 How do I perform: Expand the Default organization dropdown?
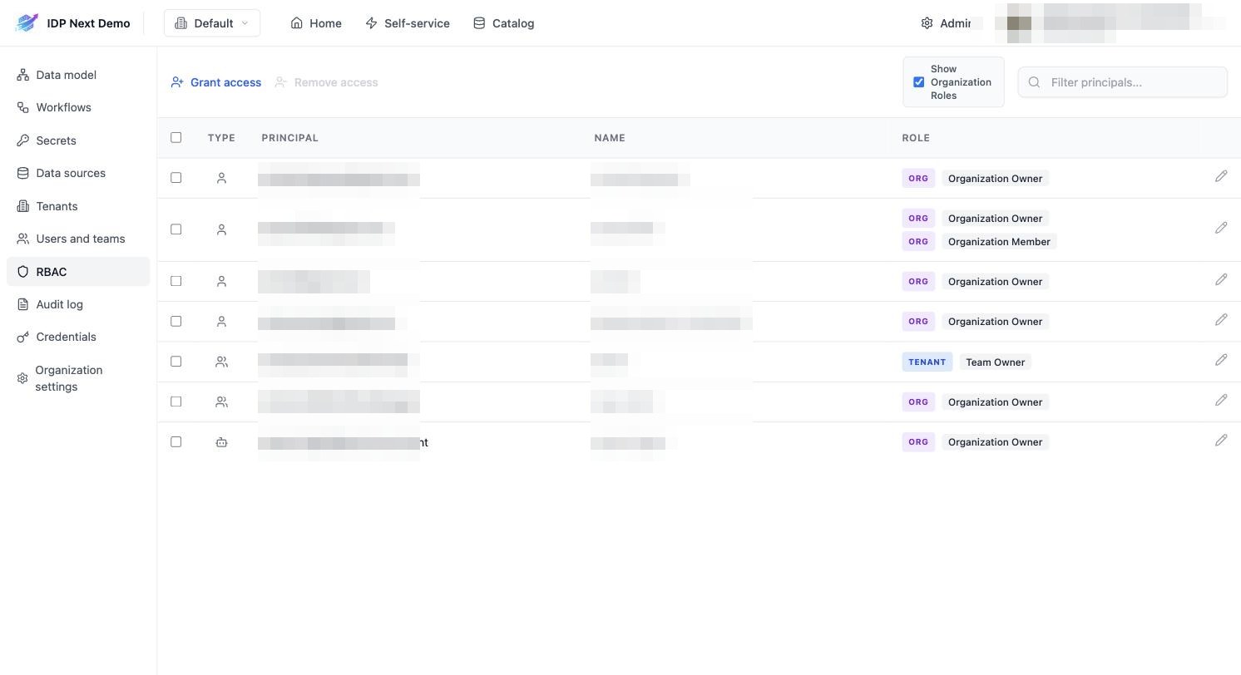coord(212,23)
